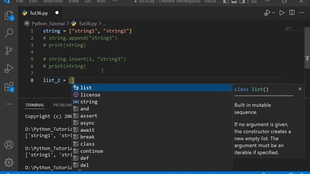The image size is (310, 174).
Task: Click commented string.insert line 5
Action: pos(84,59)
